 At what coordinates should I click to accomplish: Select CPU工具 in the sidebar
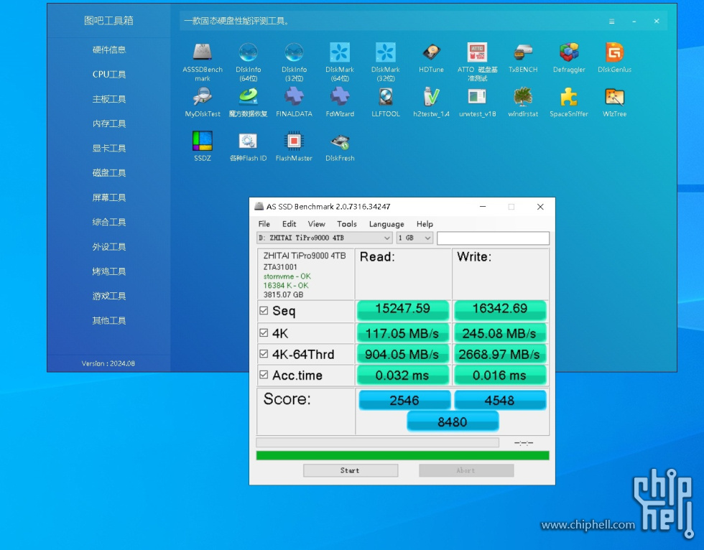pos(109,74)
